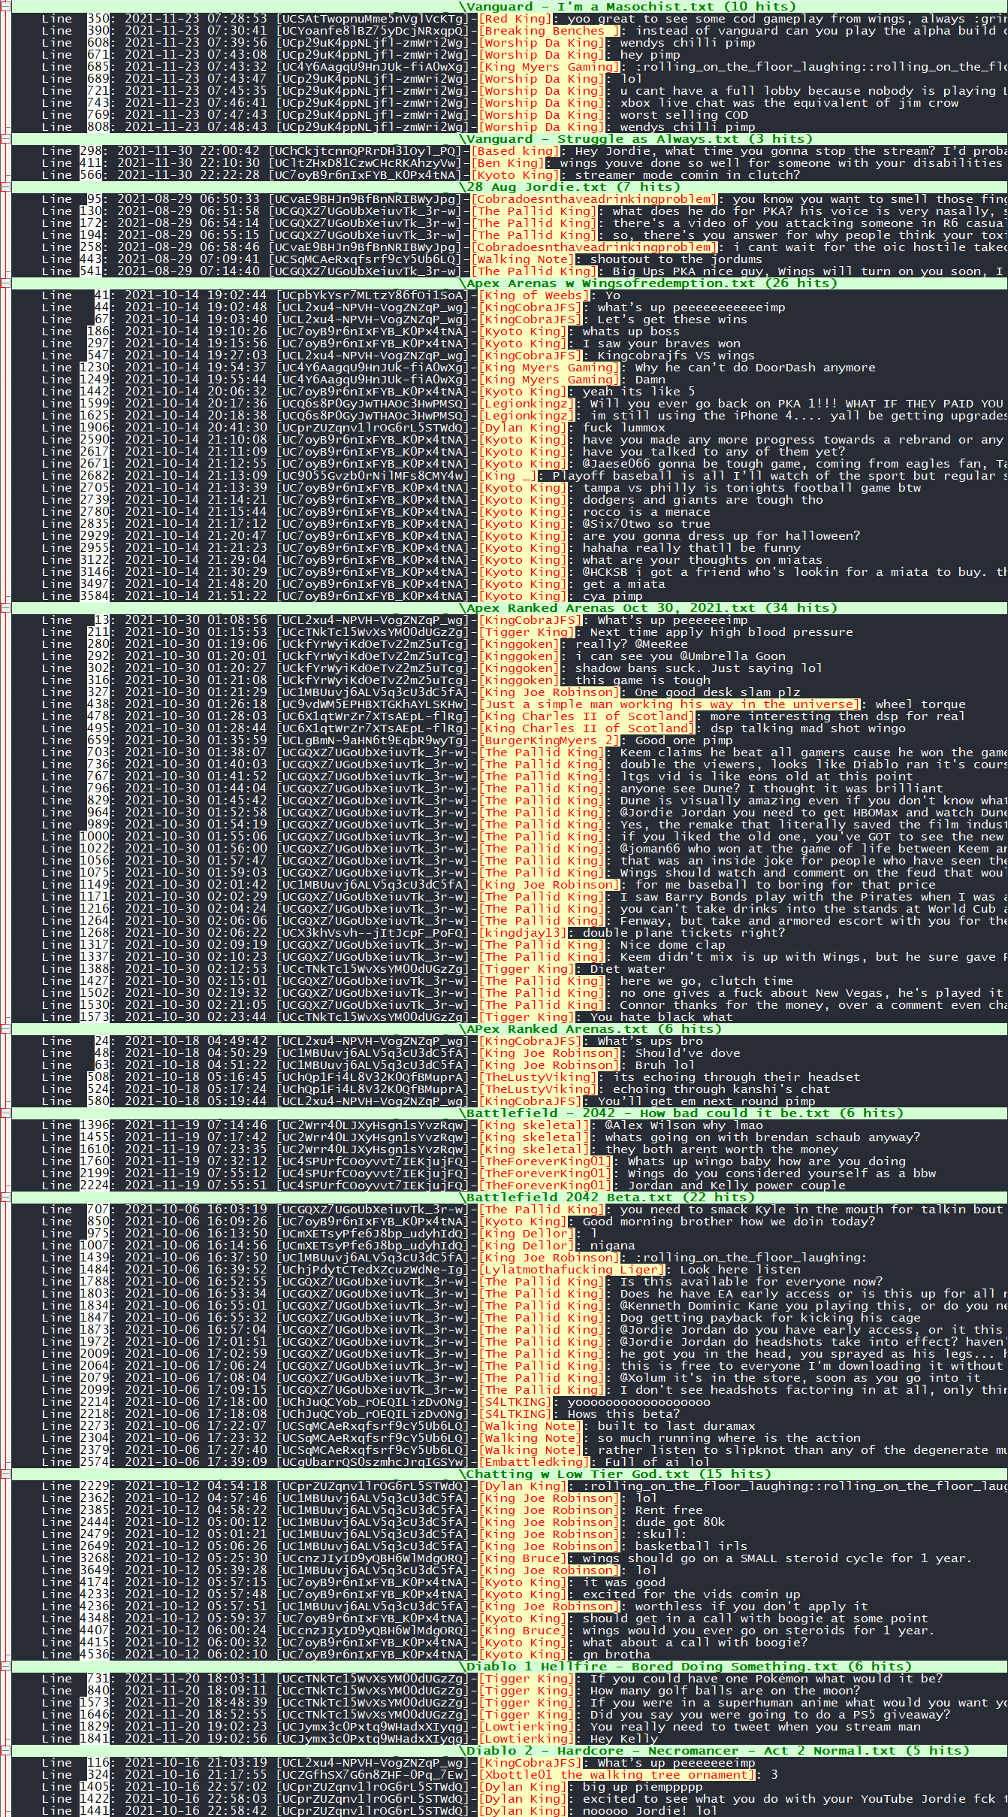
Task: Select 'How many golf balls are on the moon?' line
Action: point(509,1691)
